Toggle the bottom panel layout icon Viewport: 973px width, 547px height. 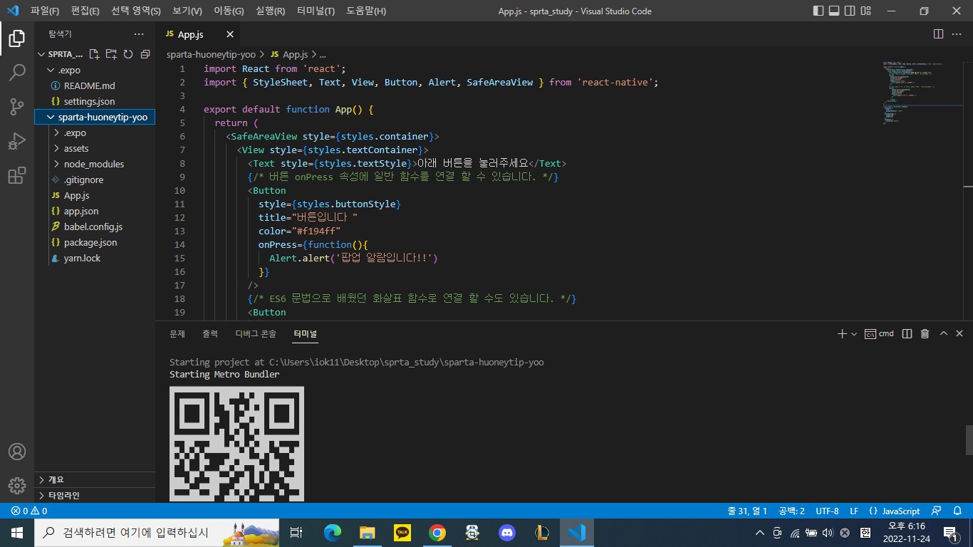pos(833,11)
